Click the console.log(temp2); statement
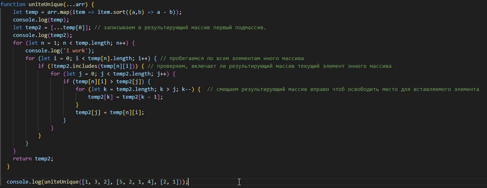The width and height of the screenshot is (487, 188). point(43,36)
